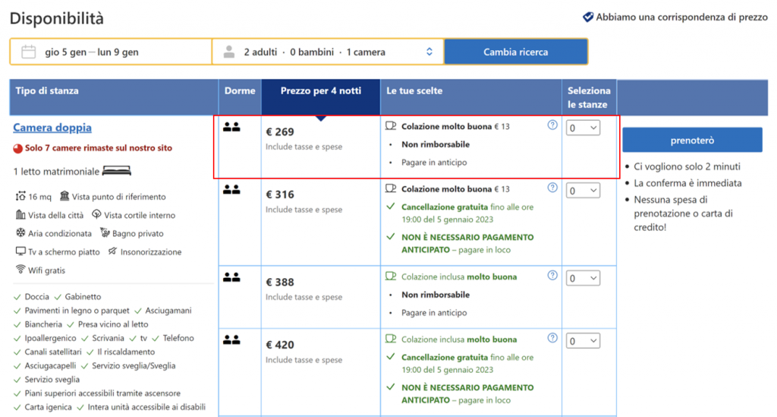Open room quantity dropdown for €420 option
Viewport: 777px width, 417px height.
pyautogui.click(x=583, y=341)
